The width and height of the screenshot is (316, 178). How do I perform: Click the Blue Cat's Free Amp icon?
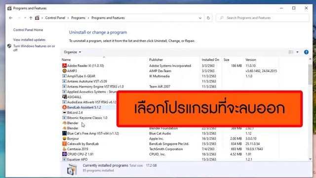(64, 133)
